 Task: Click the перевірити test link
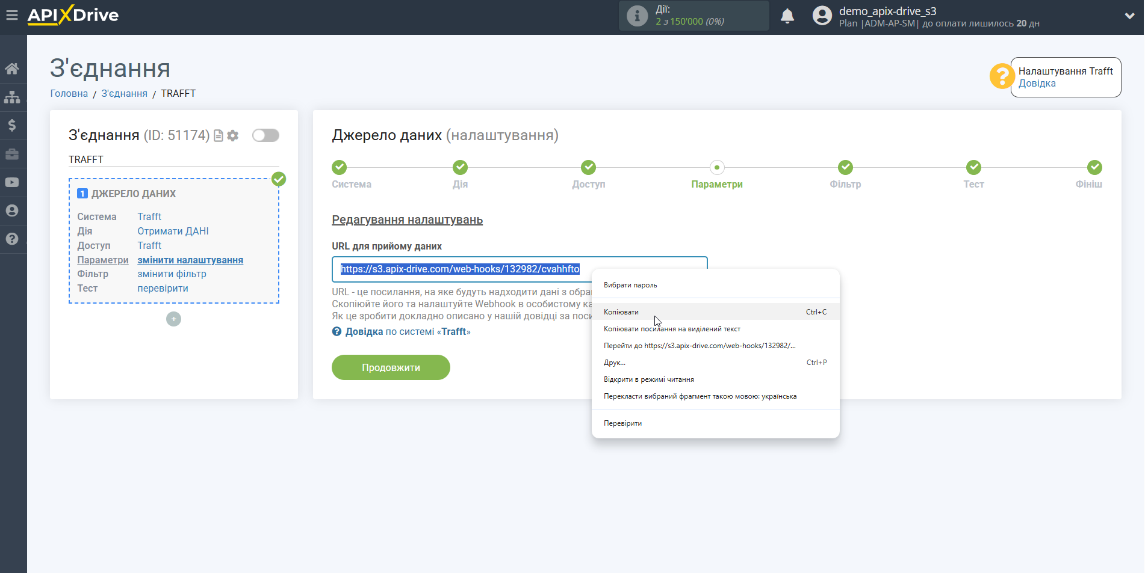pyautogui.click(x=163, y=288)
